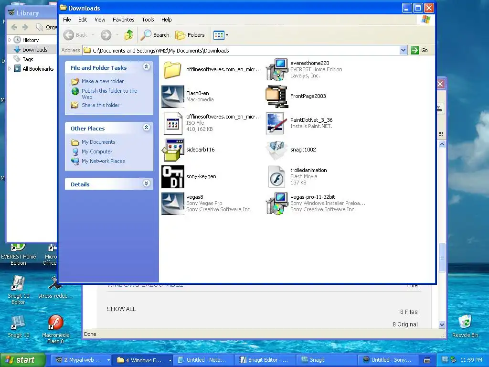The width and height of the screenshot is (489, 367).
Task: Select the sidebarb116 installer icon
Action: pyautogui.click(x=173, y=150)
